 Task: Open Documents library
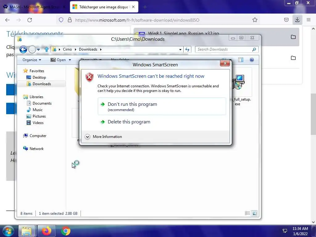click(42, 103)
